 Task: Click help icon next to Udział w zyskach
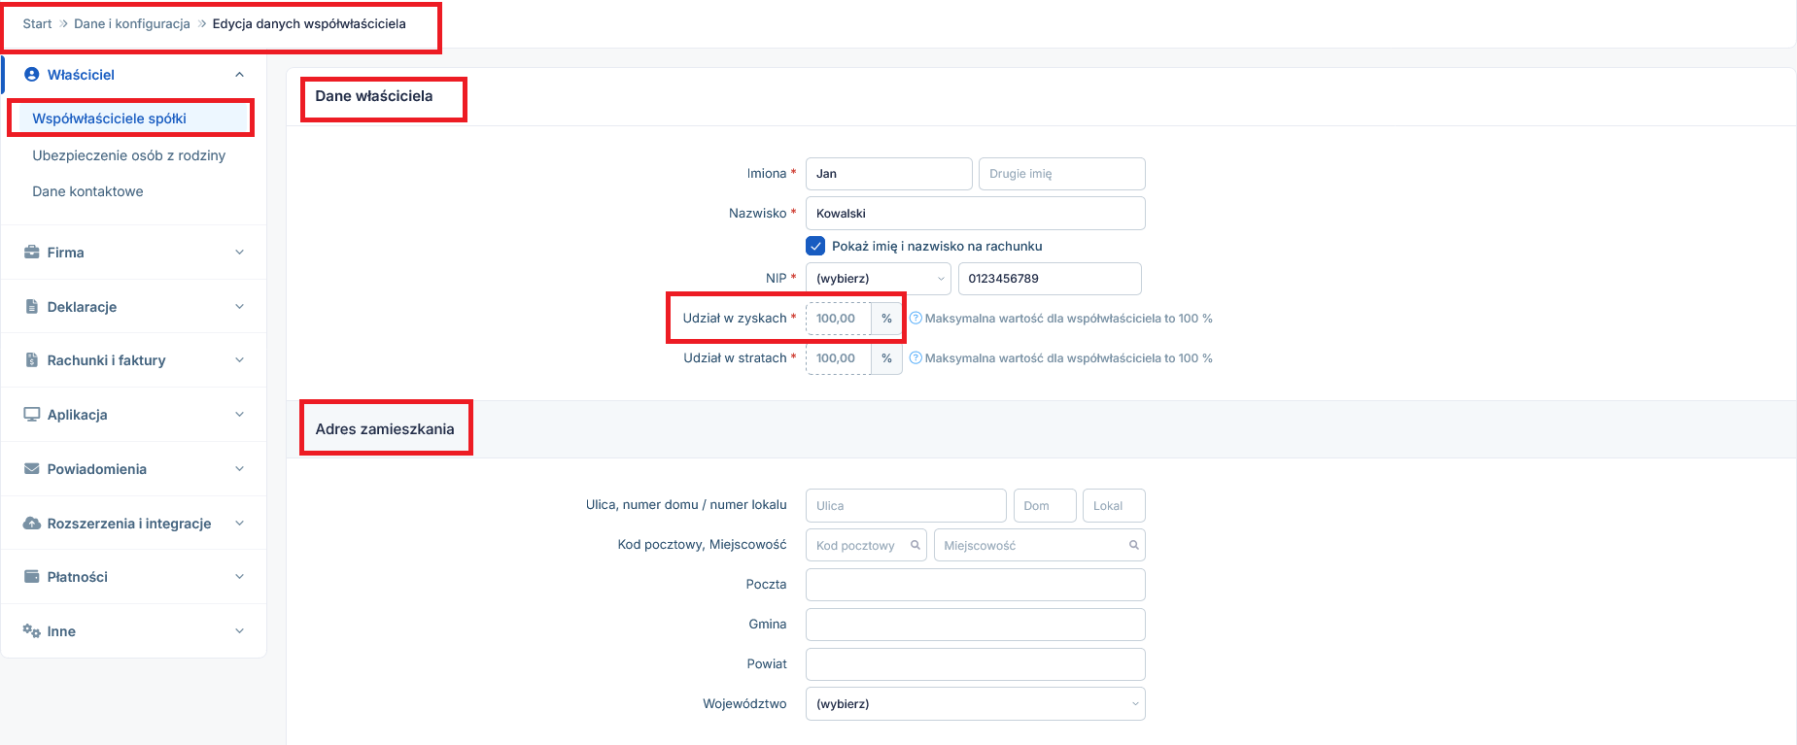(x=916, y=319)
